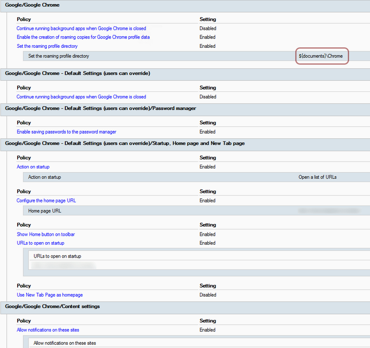370x348 pixels.
Task: Open the 'Enable the creation of roaming copies' policy link
Action: 83,37
